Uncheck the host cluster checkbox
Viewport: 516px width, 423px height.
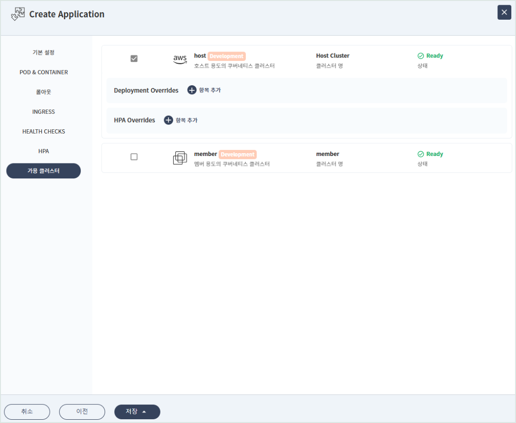[x=134, y=59]
